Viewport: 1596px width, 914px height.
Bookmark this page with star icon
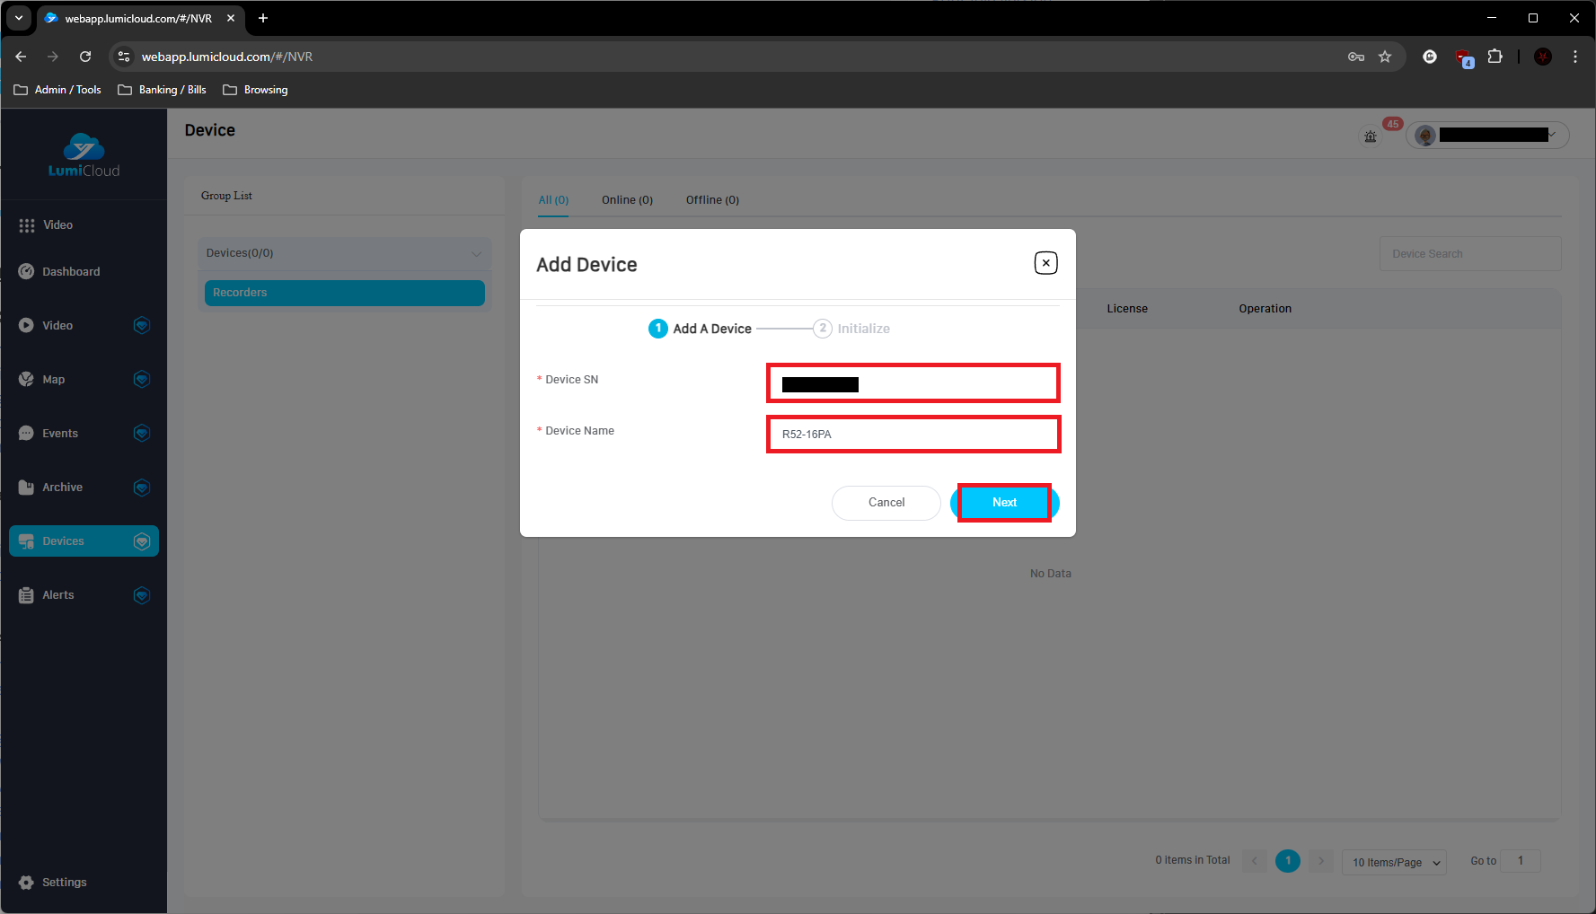1385,57
